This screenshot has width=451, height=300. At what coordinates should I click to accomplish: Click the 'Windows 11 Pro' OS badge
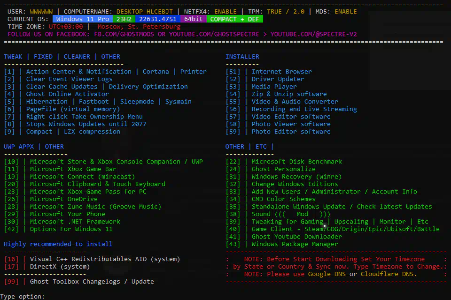click(x=83, y=19)
